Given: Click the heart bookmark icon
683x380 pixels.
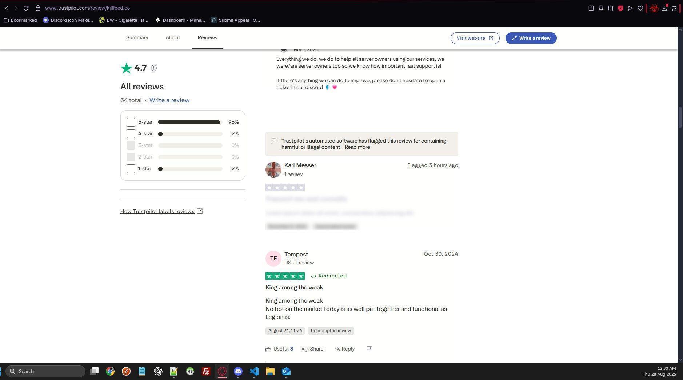Looking at the screenshot, I should [640, 8].
